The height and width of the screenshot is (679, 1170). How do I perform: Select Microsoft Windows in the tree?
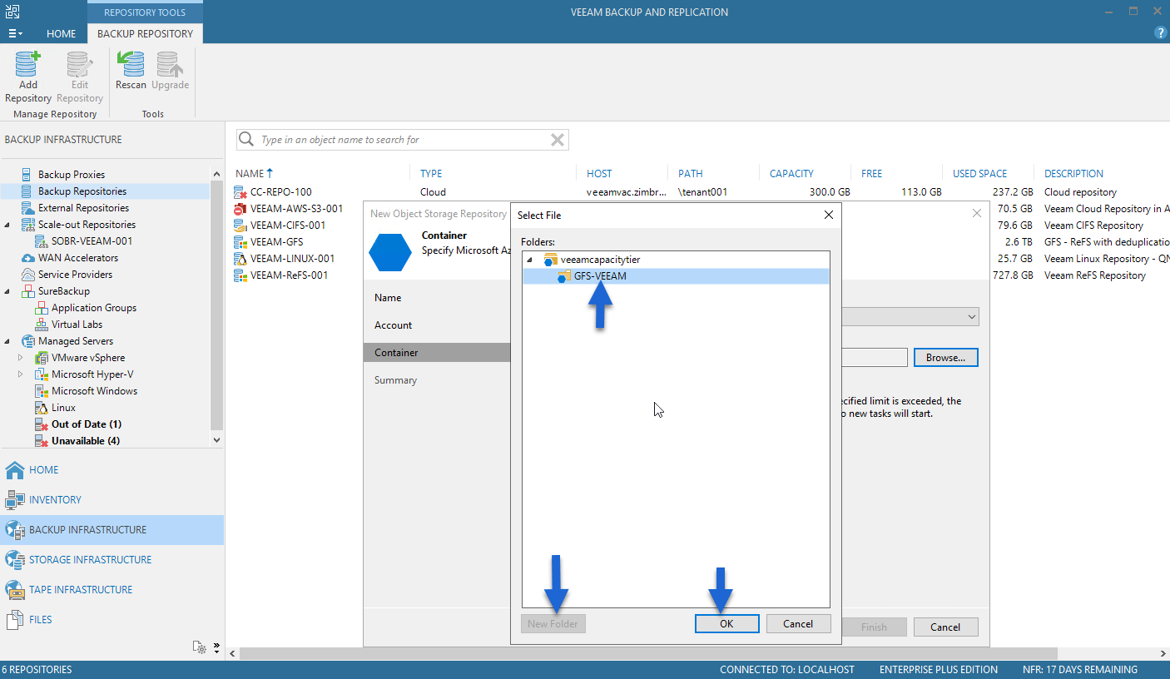(x=95, y=391)
